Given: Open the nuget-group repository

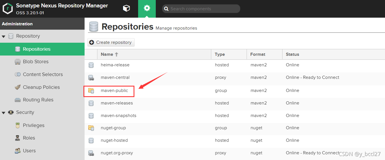Looking at the screenshot, I should pyautogui.click(x=113, y=128).
